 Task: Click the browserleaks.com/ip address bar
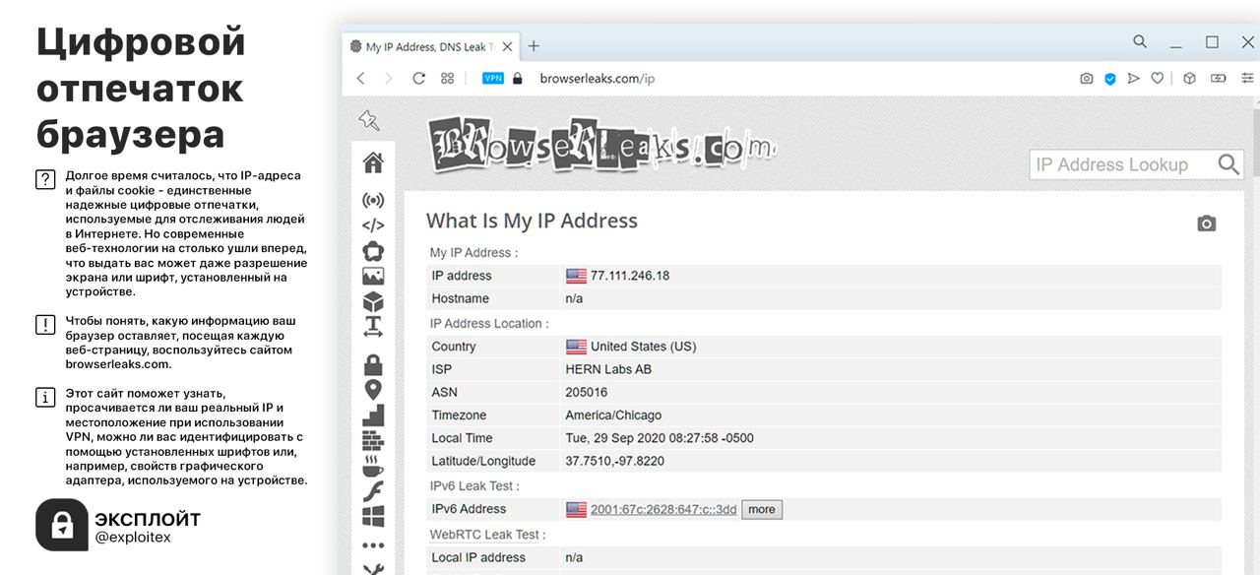coord(597,78)
